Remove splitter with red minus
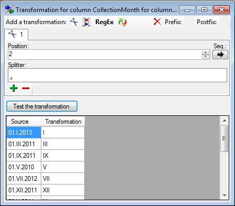Image resolution: width=235 pixels, height=206 pixels. coord(26,88)
